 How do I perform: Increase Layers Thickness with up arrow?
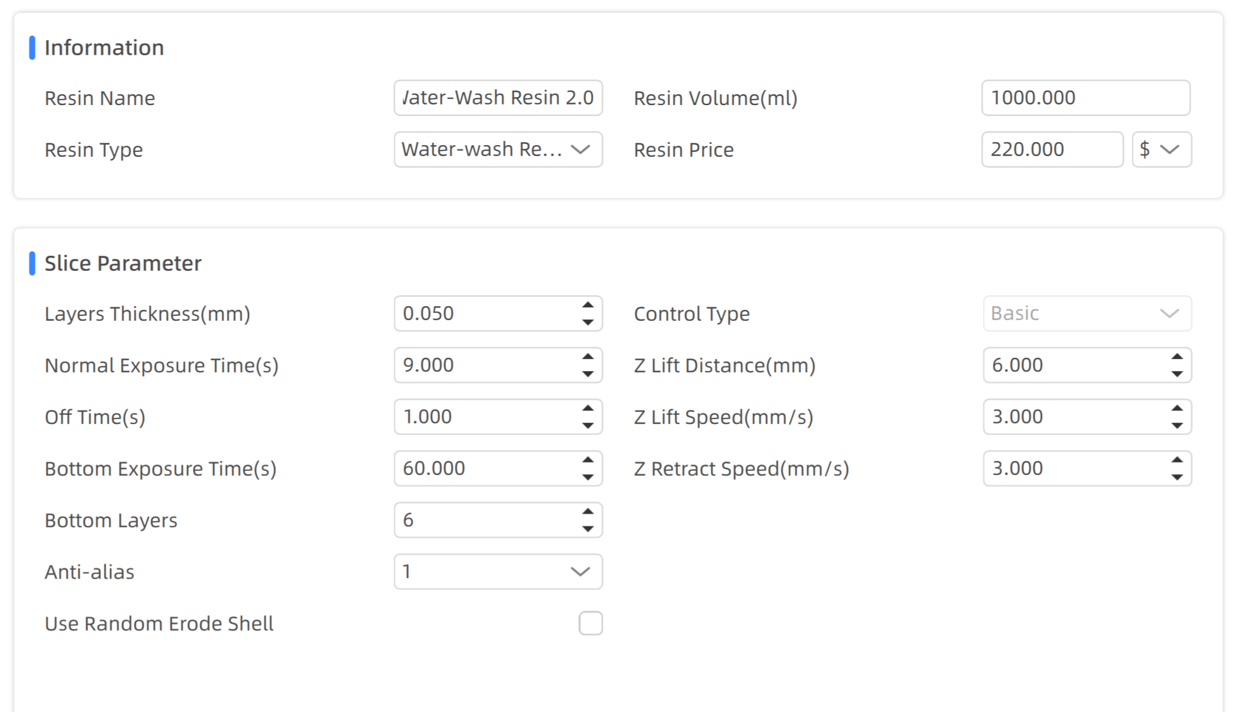pos(587,306)
